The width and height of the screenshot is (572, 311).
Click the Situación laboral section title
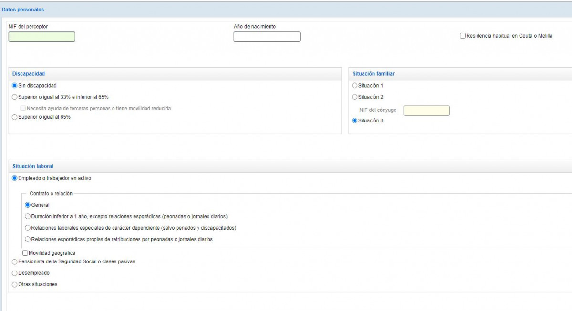click(x=33, y=166)
